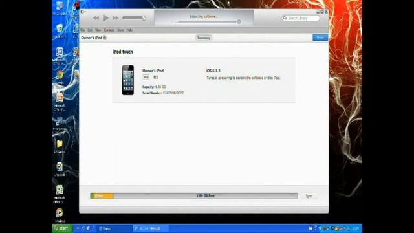Click the magnifier icon in search box
This screenshot has width=414, height=233.
285,18
